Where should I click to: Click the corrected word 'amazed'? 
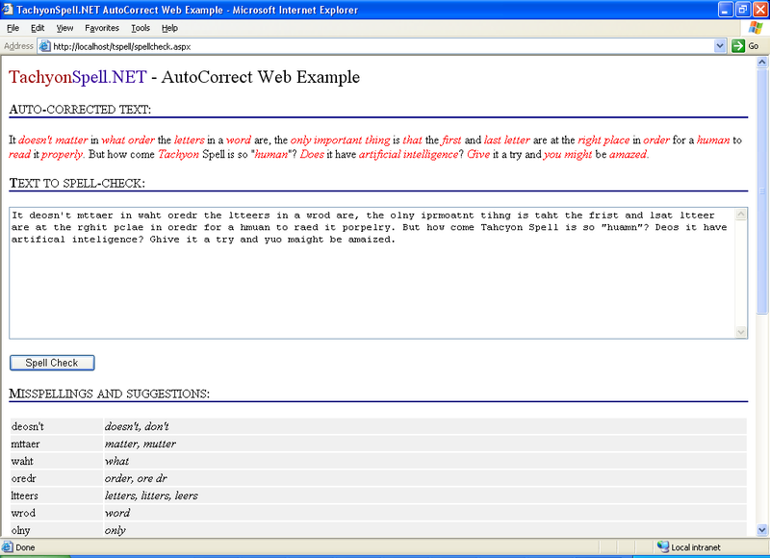(628, 154)
